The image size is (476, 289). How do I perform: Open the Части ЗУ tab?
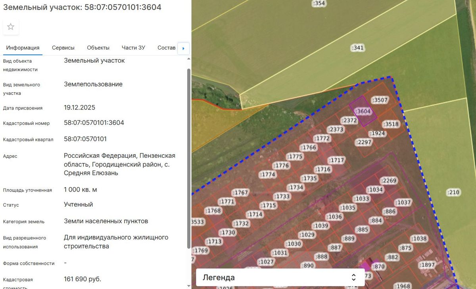coord(133,48)
